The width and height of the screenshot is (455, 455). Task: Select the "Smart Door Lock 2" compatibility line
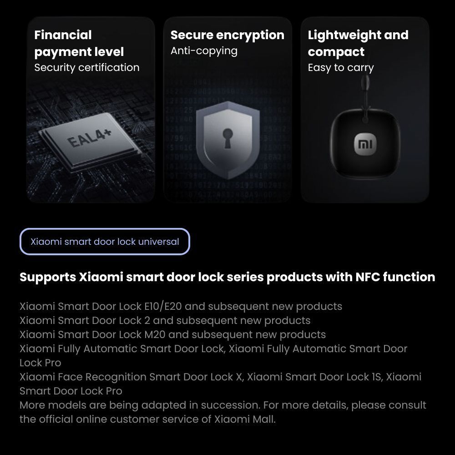click(165, 320)
